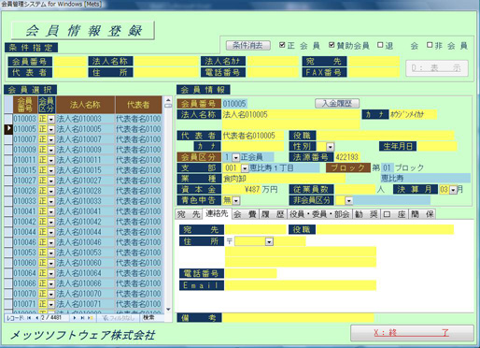Switch to the 会費 tab
Image resolution: width=480 pixels, height=348 pixels.
click(246, 214)
